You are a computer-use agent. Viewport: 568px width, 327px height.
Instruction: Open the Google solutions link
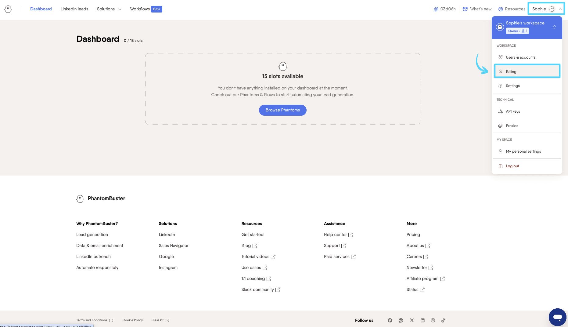[166, 256]
